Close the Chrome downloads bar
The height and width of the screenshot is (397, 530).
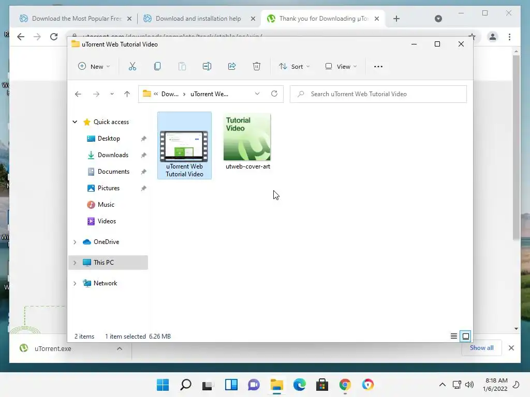coord(511,348)
